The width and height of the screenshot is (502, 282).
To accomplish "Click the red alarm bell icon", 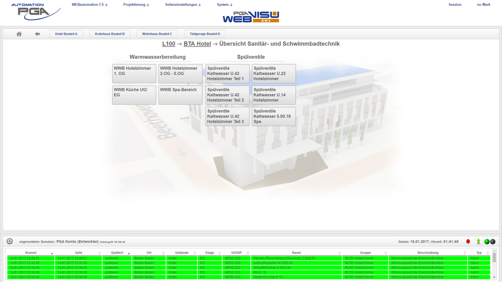I will click(x=468, y=242).
